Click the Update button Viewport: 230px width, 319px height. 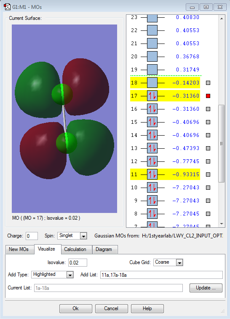(206, 288)
